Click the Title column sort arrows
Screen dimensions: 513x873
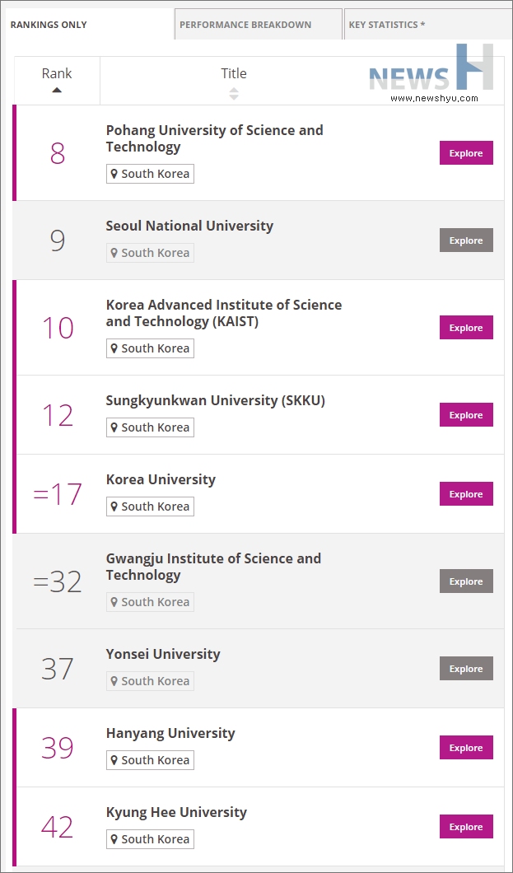234,94
